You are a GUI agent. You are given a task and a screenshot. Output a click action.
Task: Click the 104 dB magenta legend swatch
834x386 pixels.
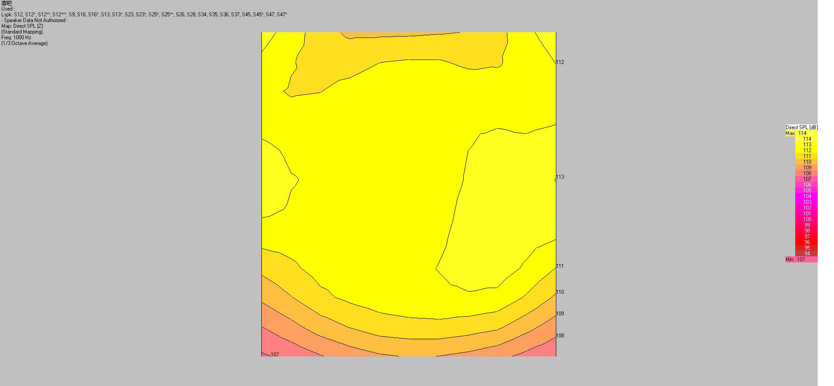[806, 196]
